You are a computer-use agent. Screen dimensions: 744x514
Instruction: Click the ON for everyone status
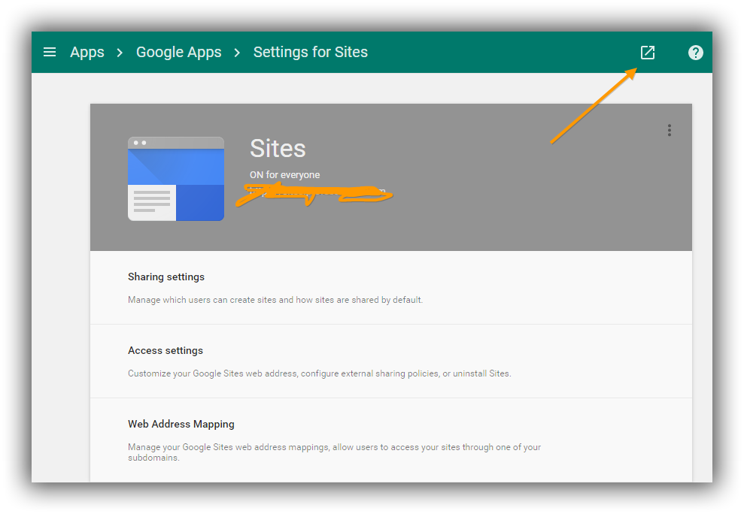284,175
